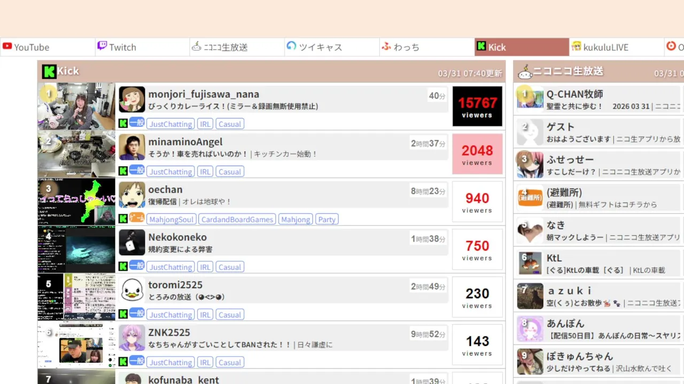Open Nekokoneko channel name link
The image size is (684, 384).
click(x=177, y=237)
